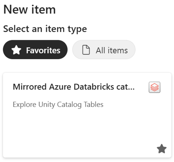Click the "New item" heading
The image size is (174, 162).
pyautogui.click(x=29, y=10)
